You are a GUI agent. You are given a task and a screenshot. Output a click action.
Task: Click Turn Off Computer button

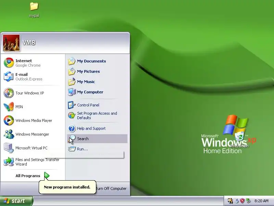tap(111, 188)
